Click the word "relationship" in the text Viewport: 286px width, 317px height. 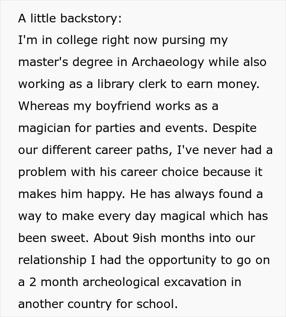pyautogui.click(x=52, y=260)
